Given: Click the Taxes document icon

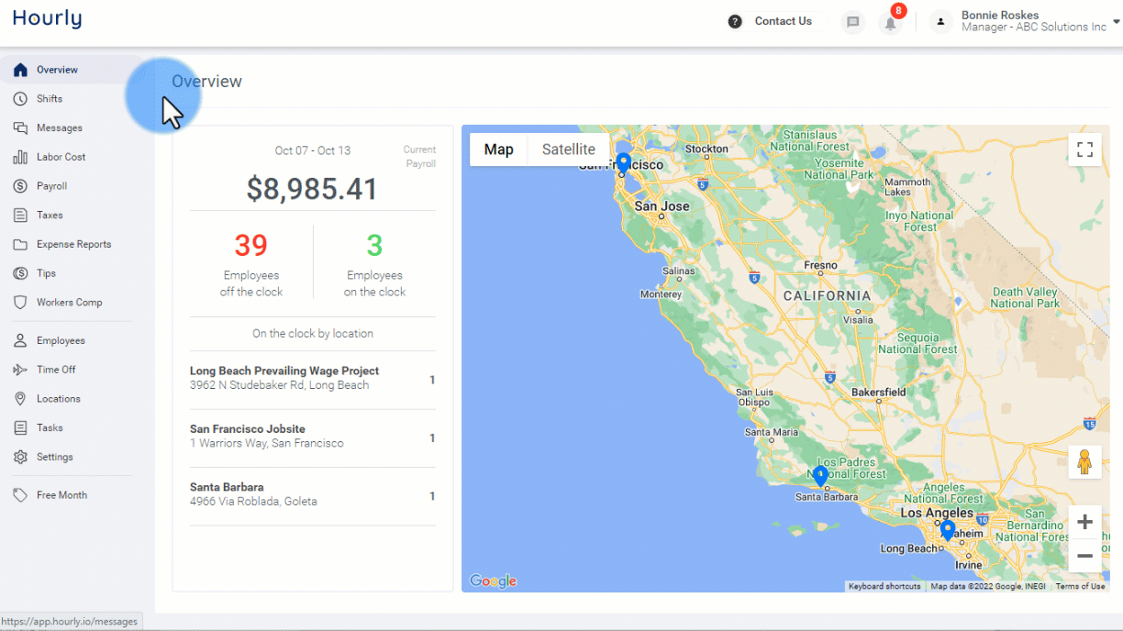Looking at the screenshot, I should click(x=20, y=216).
